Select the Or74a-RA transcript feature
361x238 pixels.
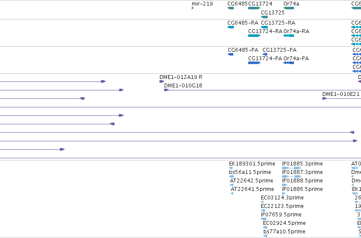tap(289, 36)
